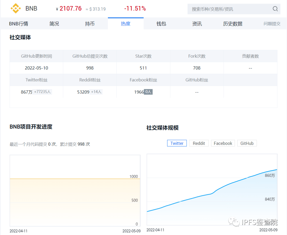Viewport: 287px width, 235px height.
Task: Select the 热度 tab
Action: tap(126, 24)
